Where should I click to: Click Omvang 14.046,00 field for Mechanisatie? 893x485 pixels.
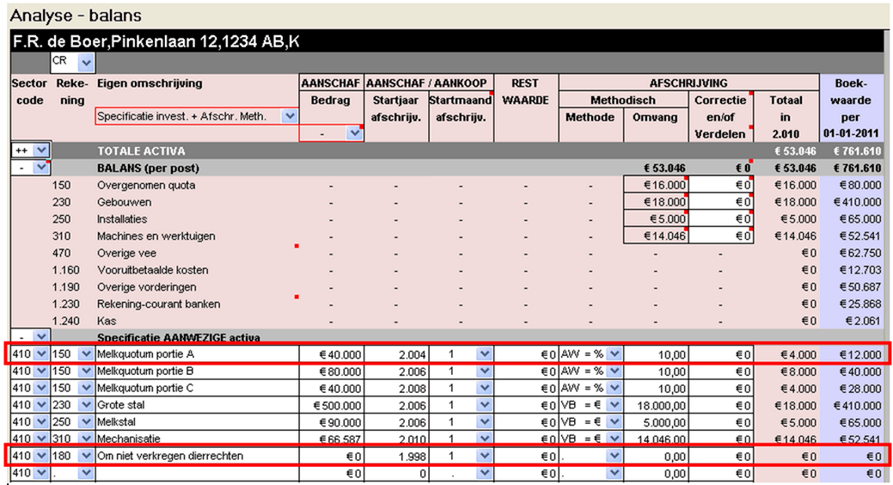click(x=656, y=439)
